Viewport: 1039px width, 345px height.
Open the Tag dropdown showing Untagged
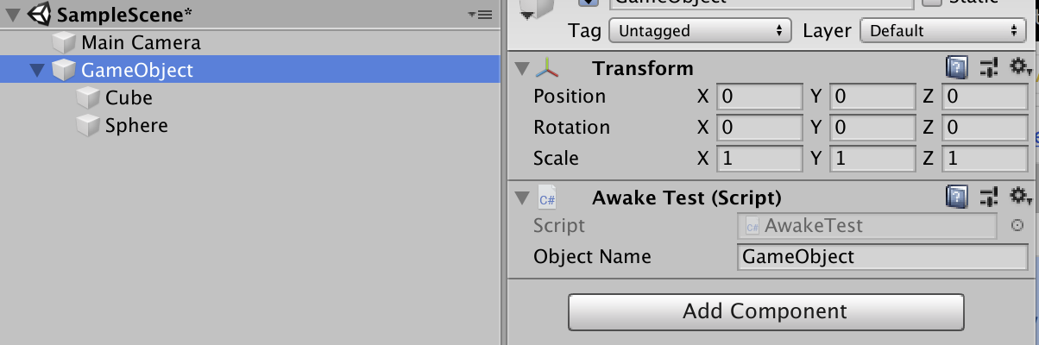coord(700,31)
